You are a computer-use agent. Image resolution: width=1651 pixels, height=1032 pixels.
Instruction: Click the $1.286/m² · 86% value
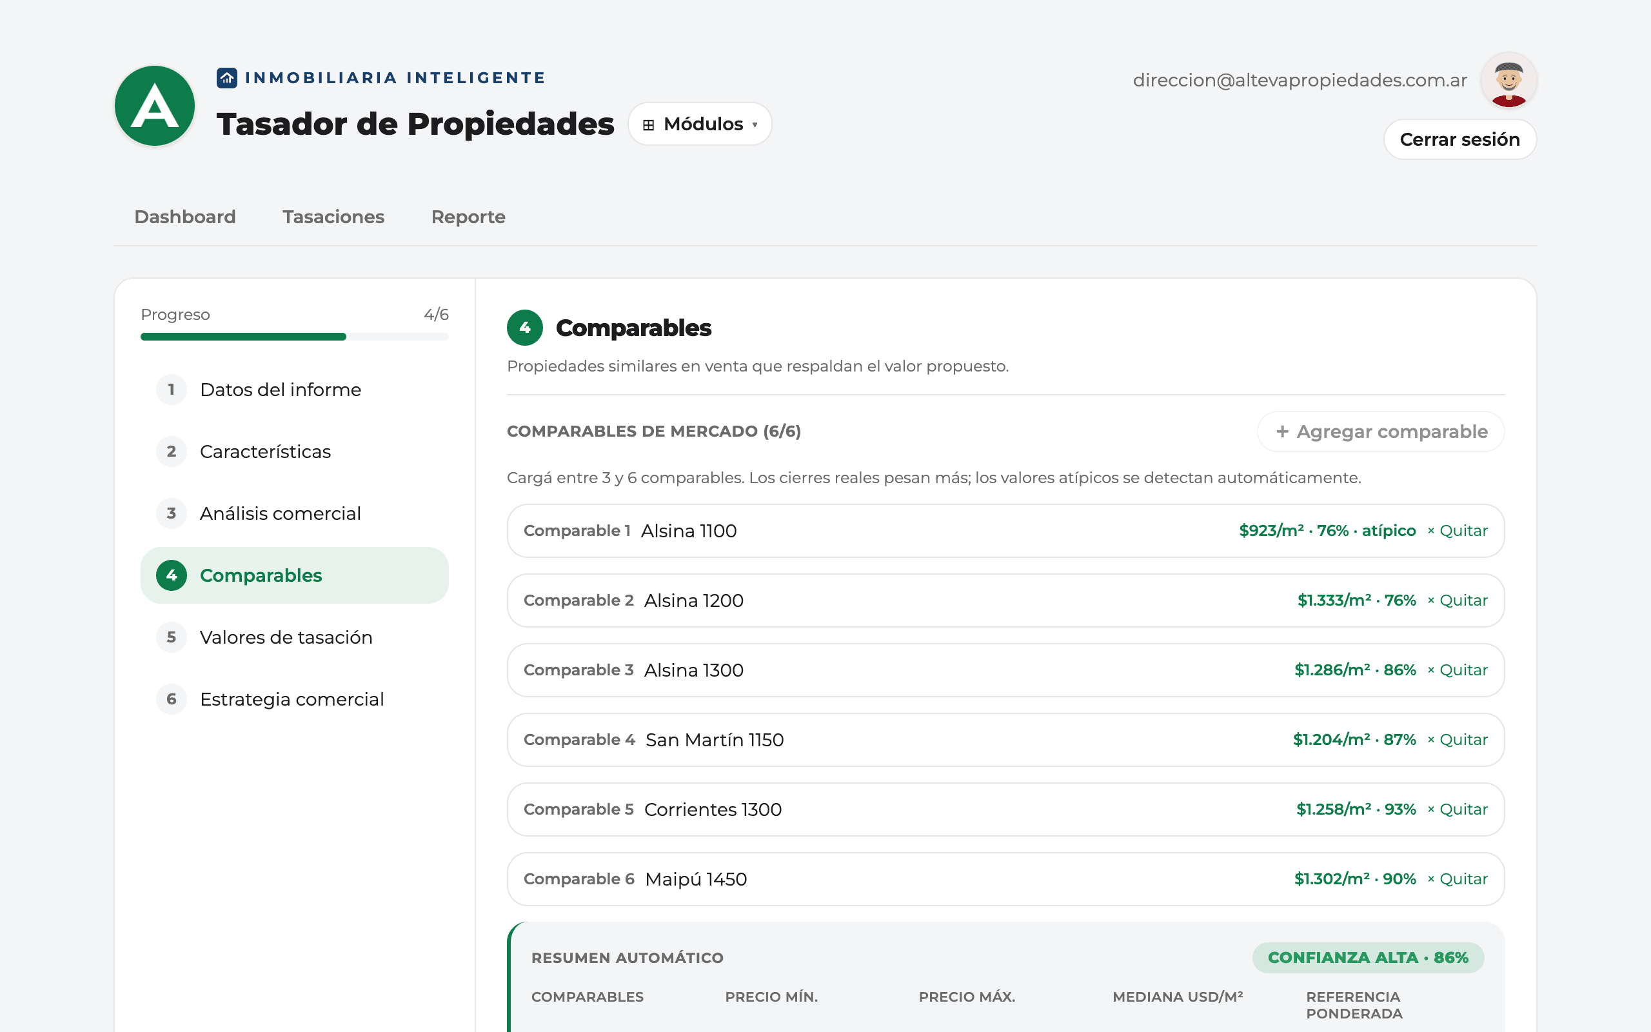click(1355, 670)
